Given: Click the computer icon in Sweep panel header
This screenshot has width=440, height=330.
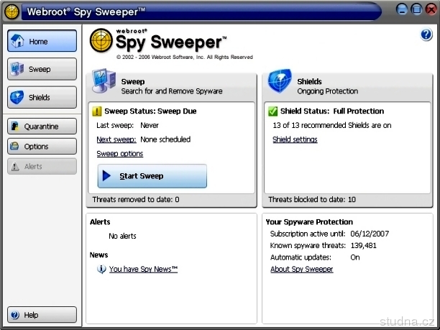Looking at the screenshot, I should 104,81.
